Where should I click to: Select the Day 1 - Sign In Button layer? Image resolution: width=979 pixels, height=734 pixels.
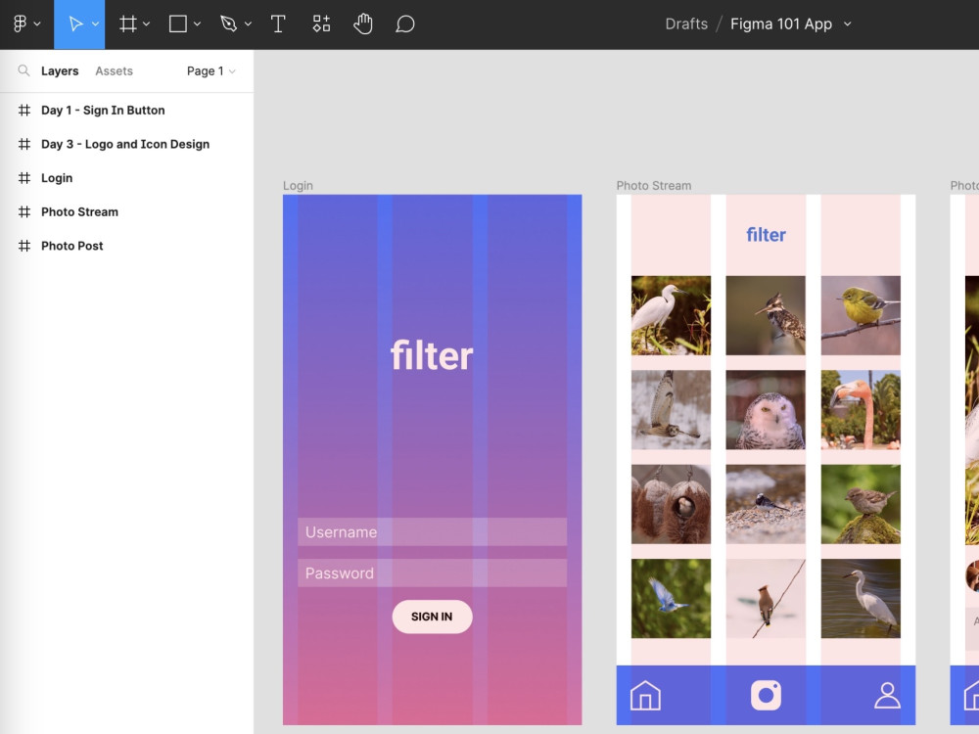(x=126, y=110)
